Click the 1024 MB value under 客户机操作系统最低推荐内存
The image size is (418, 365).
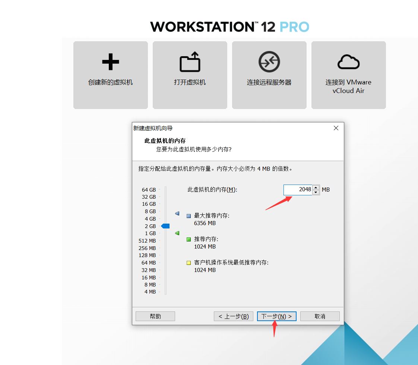pos(205,270)
